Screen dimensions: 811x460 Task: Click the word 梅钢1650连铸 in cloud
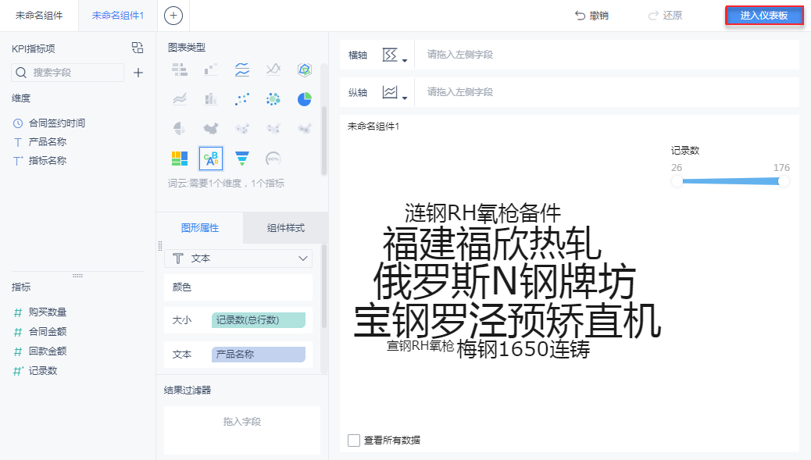click(523, 349)
